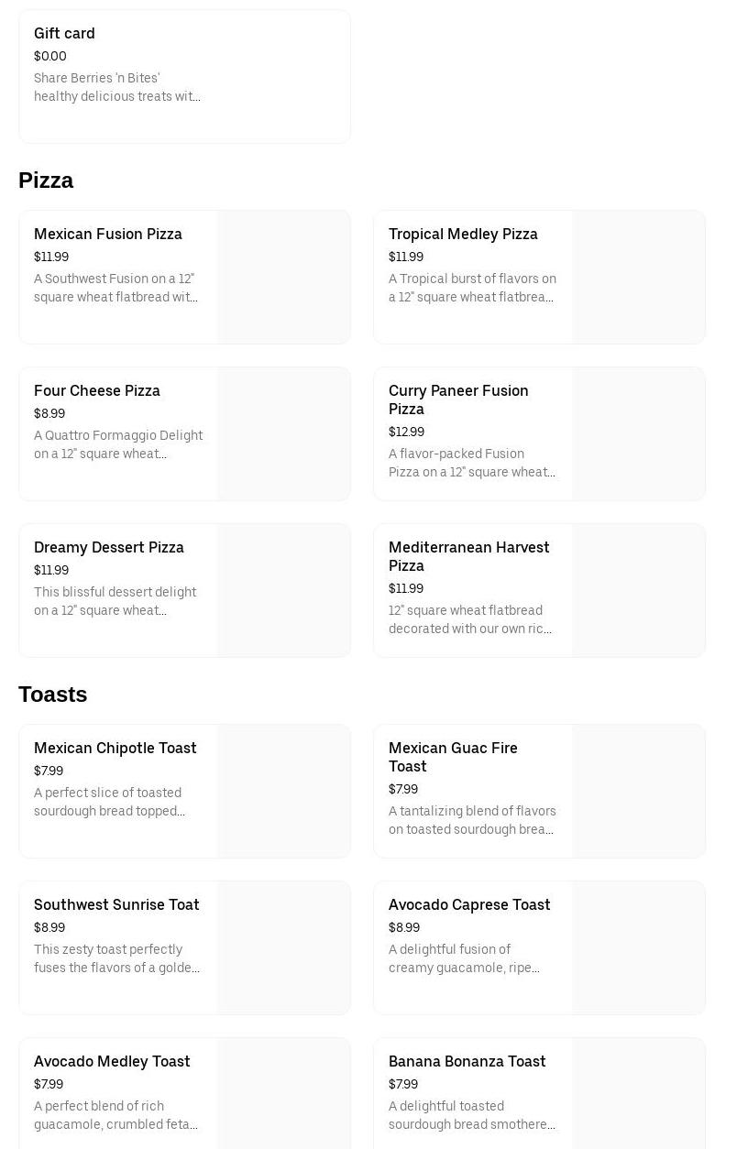737x1149 pixels.
Task: Select the Southwest Sunrise Toat title
Action: point(116,905)
